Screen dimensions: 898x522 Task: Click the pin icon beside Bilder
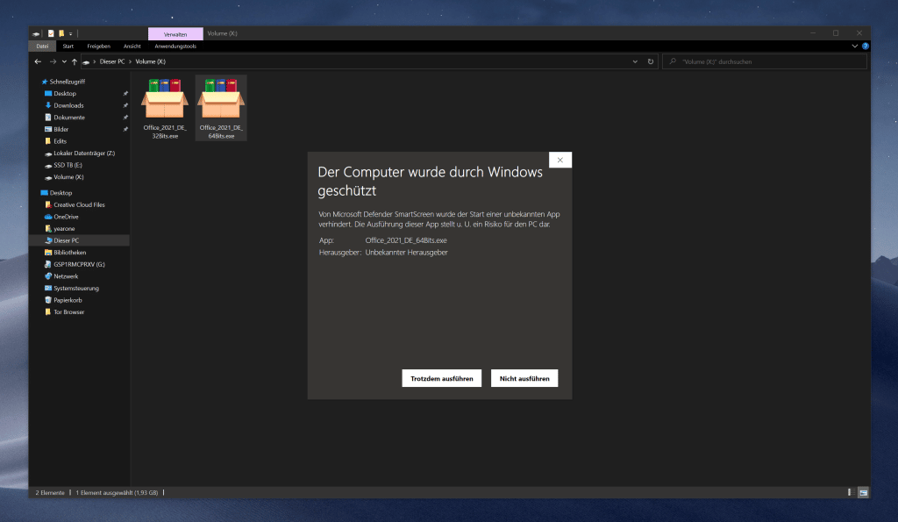[x=125, y=130]
